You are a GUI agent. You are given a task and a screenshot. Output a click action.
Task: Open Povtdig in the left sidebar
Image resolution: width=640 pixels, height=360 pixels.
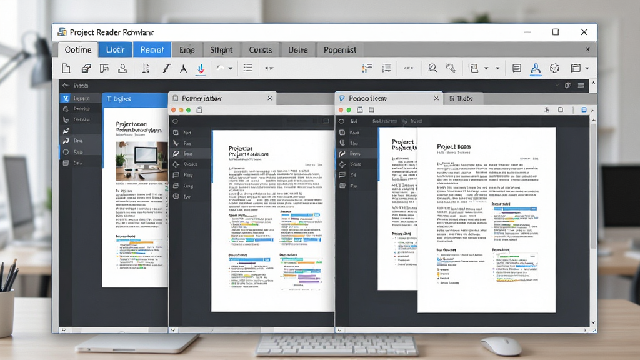click(81, 109)
